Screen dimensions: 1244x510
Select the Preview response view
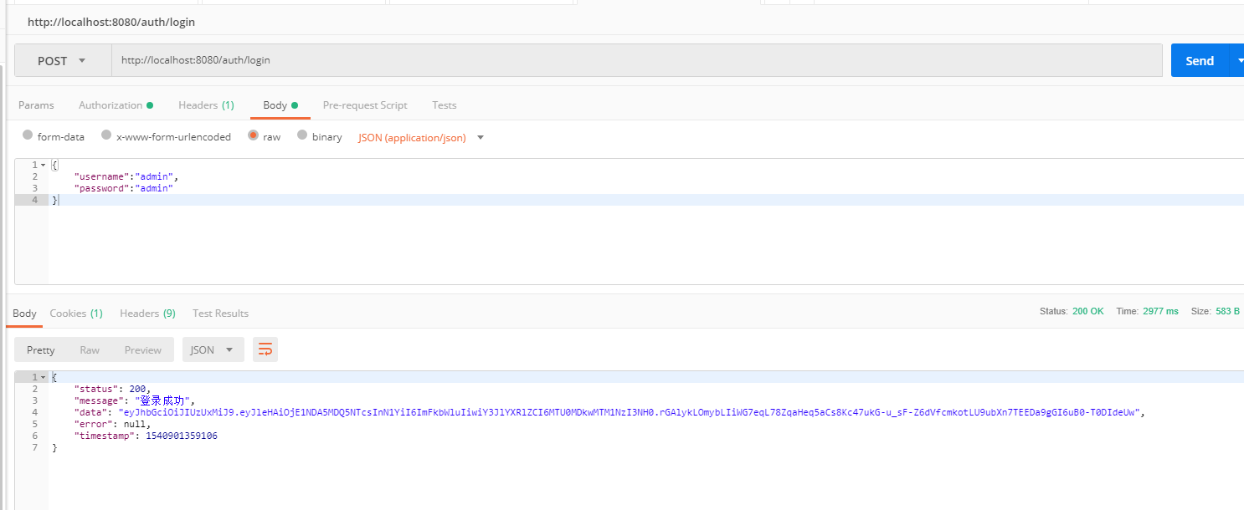pyautogui.click(x=143, y=349)
